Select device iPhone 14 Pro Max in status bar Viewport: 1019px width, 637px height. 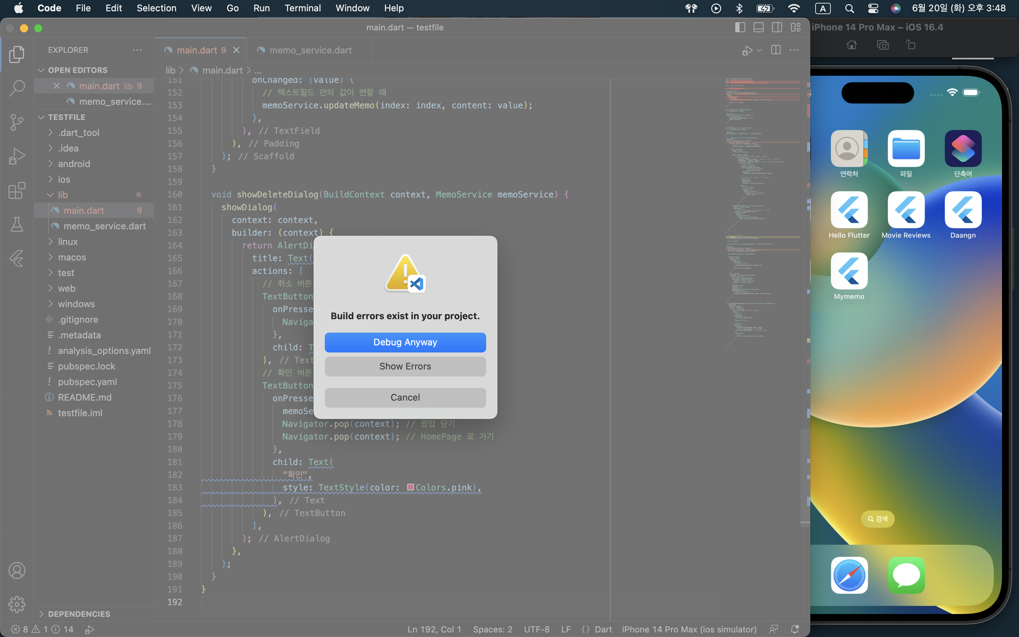point(689,630)
